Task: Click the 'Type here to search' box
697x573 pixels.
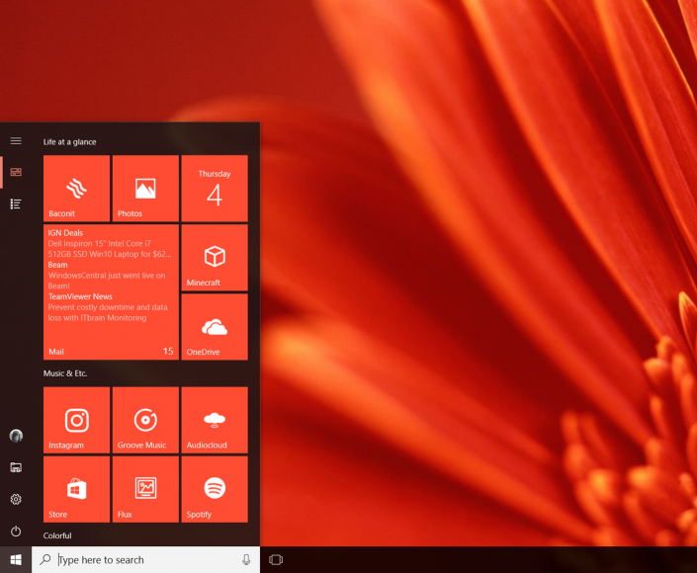Action: pos(145,560)
